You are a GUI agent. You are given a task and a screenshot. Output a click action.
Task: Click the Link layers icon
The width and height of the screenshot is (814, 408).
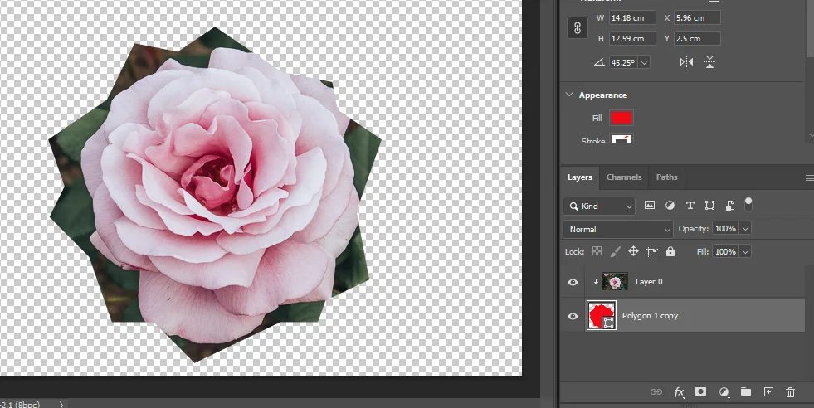click(x=656, y=392)
